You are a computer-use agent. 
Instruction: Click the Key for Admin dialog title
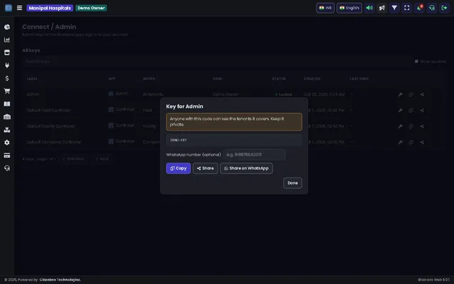tap(184, 106)
